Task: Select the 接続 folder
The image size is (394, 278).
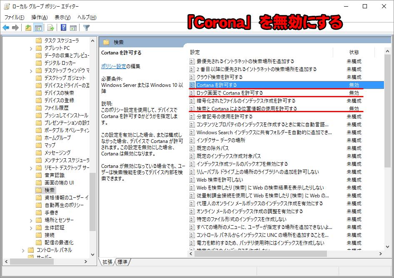Action: [50, 235]
